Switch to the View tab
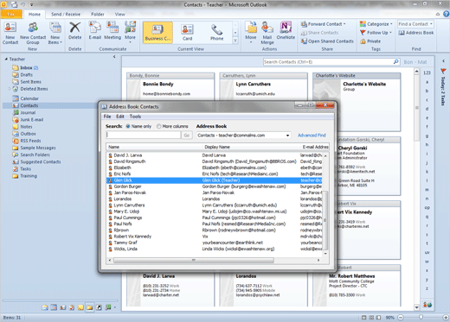This screenshot has width=450, height=322. pos(119,14)
